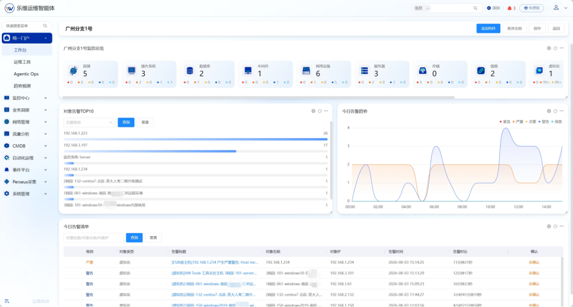The width and height of the screenshot is (573, 307).
Task: Click the 网络设备 monitoring card icon
Action: 306,71
